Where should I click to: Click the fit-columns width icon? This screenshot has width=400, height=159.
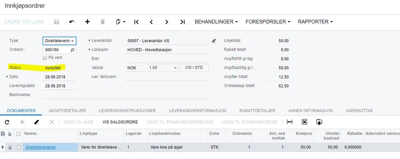[x=289, y=122]
